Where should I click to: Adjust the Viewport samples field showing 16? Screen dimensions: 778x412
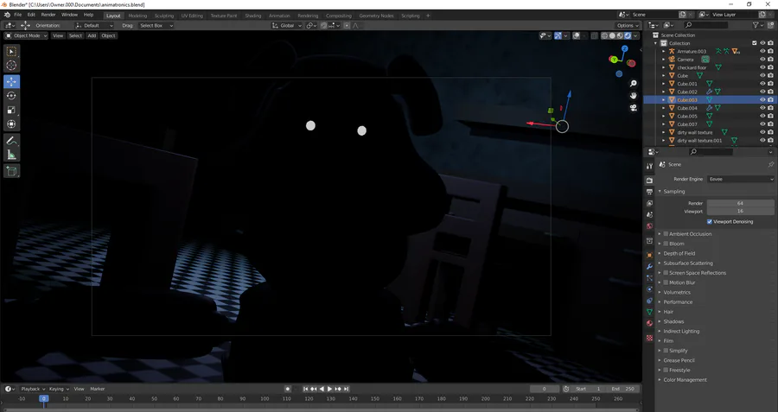click(x=740, y=212)
